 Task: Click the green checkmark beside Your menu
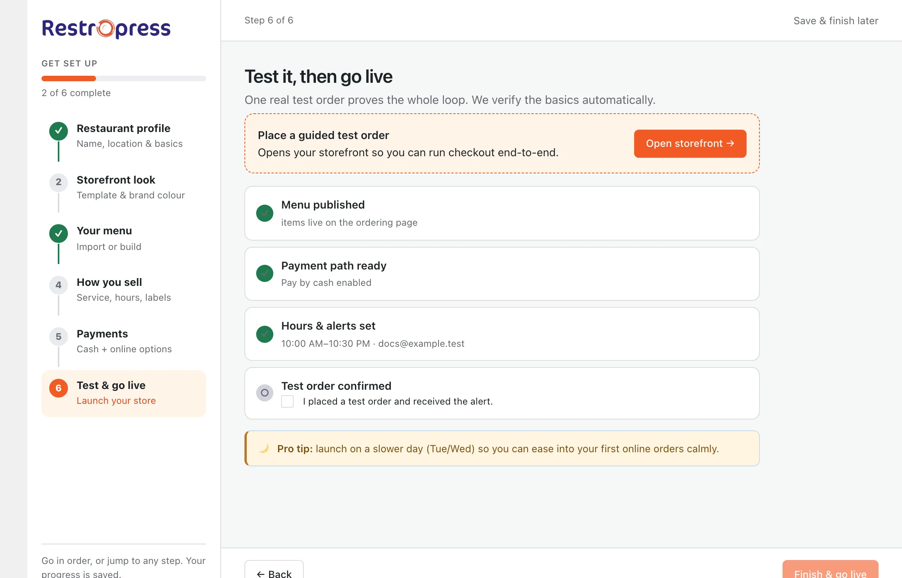59,234
